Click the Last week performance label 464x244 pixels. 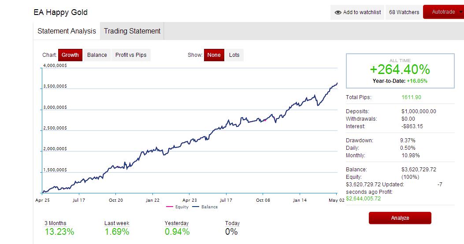pyautogui.click(x=117, y=223)
